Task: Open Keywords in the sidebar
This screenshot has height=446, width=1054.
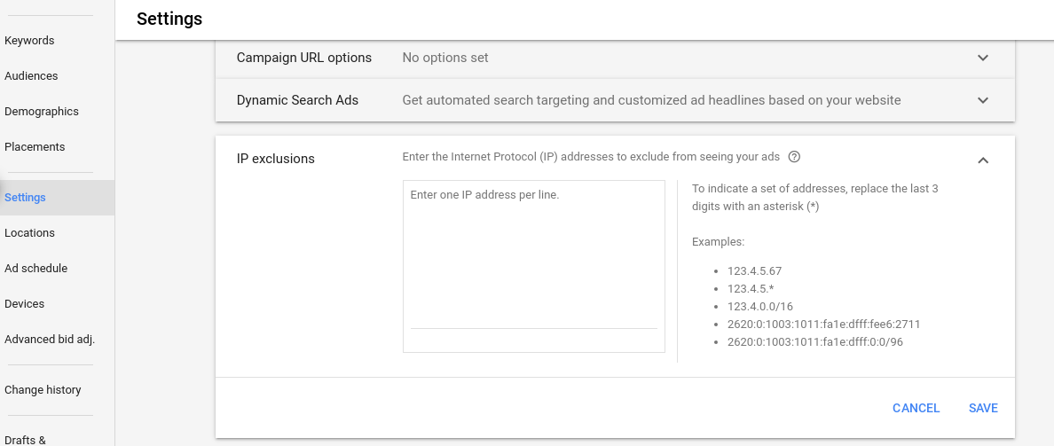Action: (29, 41)
